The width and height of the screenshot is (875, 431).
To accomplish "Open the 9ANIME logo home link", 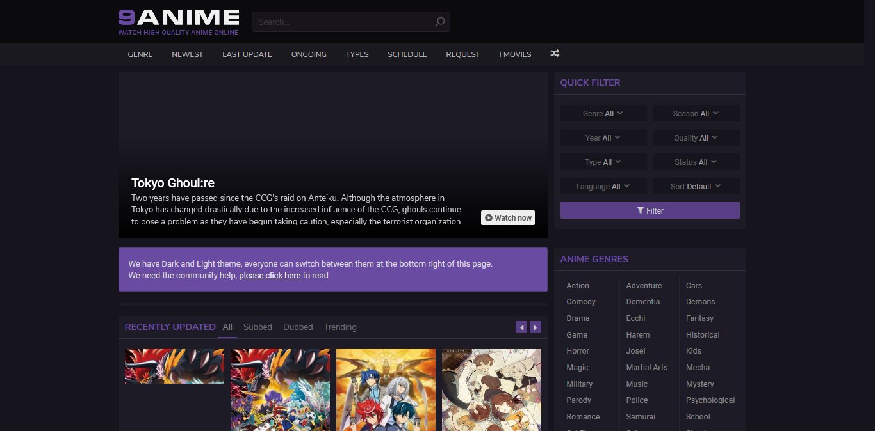I will pyautogui.click(x=179, y=22).
